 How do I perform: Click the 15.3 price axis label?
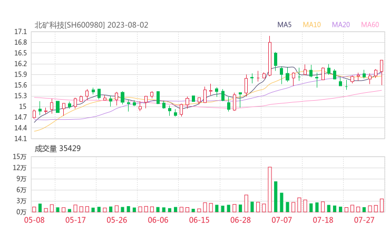pos(21,96)
